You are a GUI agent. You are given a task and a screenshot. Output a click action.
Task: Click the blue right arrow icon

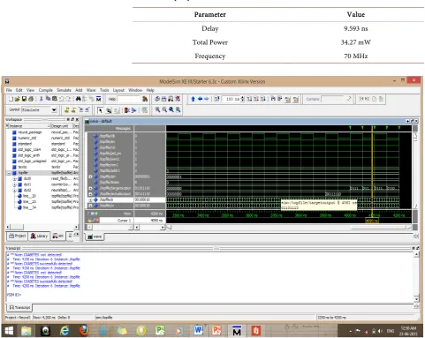click(x=207, y=99)
